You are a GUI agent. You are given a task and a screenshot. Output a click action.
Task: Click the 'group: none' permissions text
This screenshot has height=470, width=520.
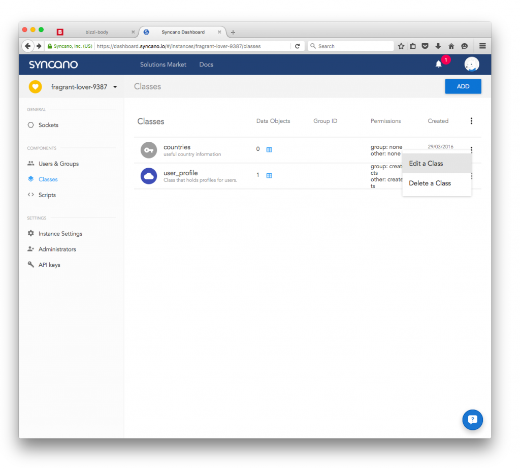(x=386, y=147)
